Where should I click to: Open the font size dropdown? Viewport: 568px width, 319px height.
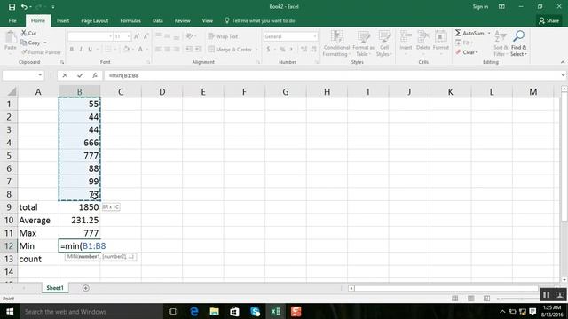pos(128,36)
